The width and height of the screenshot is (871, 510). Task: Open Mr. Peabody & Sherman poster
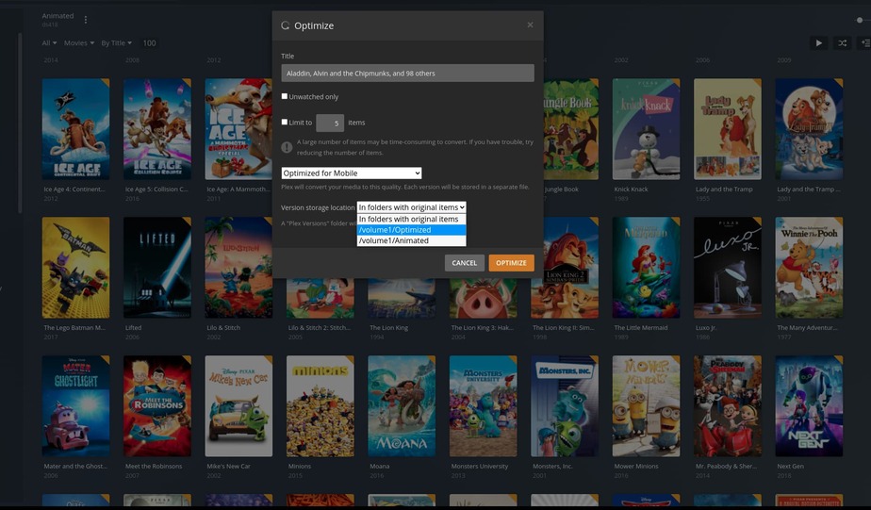pos(728,406)
